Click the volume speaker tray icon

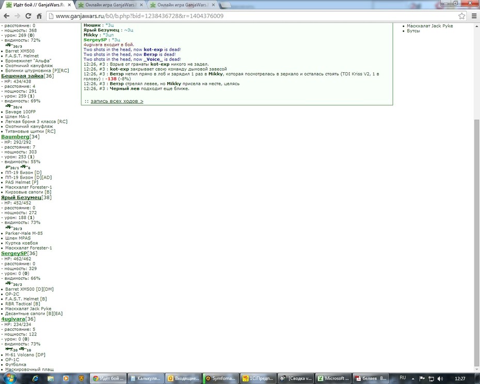coord(440,378)
